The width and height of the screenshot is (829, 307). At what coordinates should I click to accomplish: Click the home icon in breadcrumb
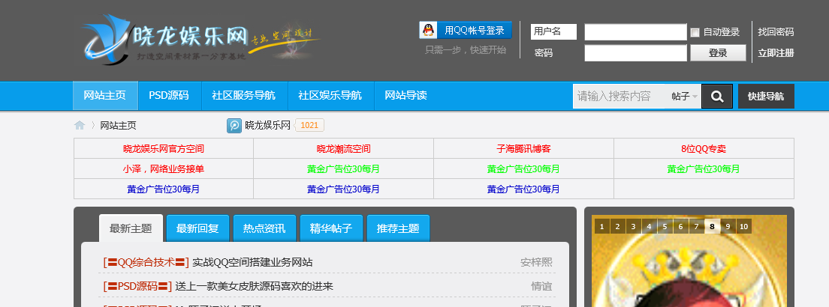[x=80, y=126]
